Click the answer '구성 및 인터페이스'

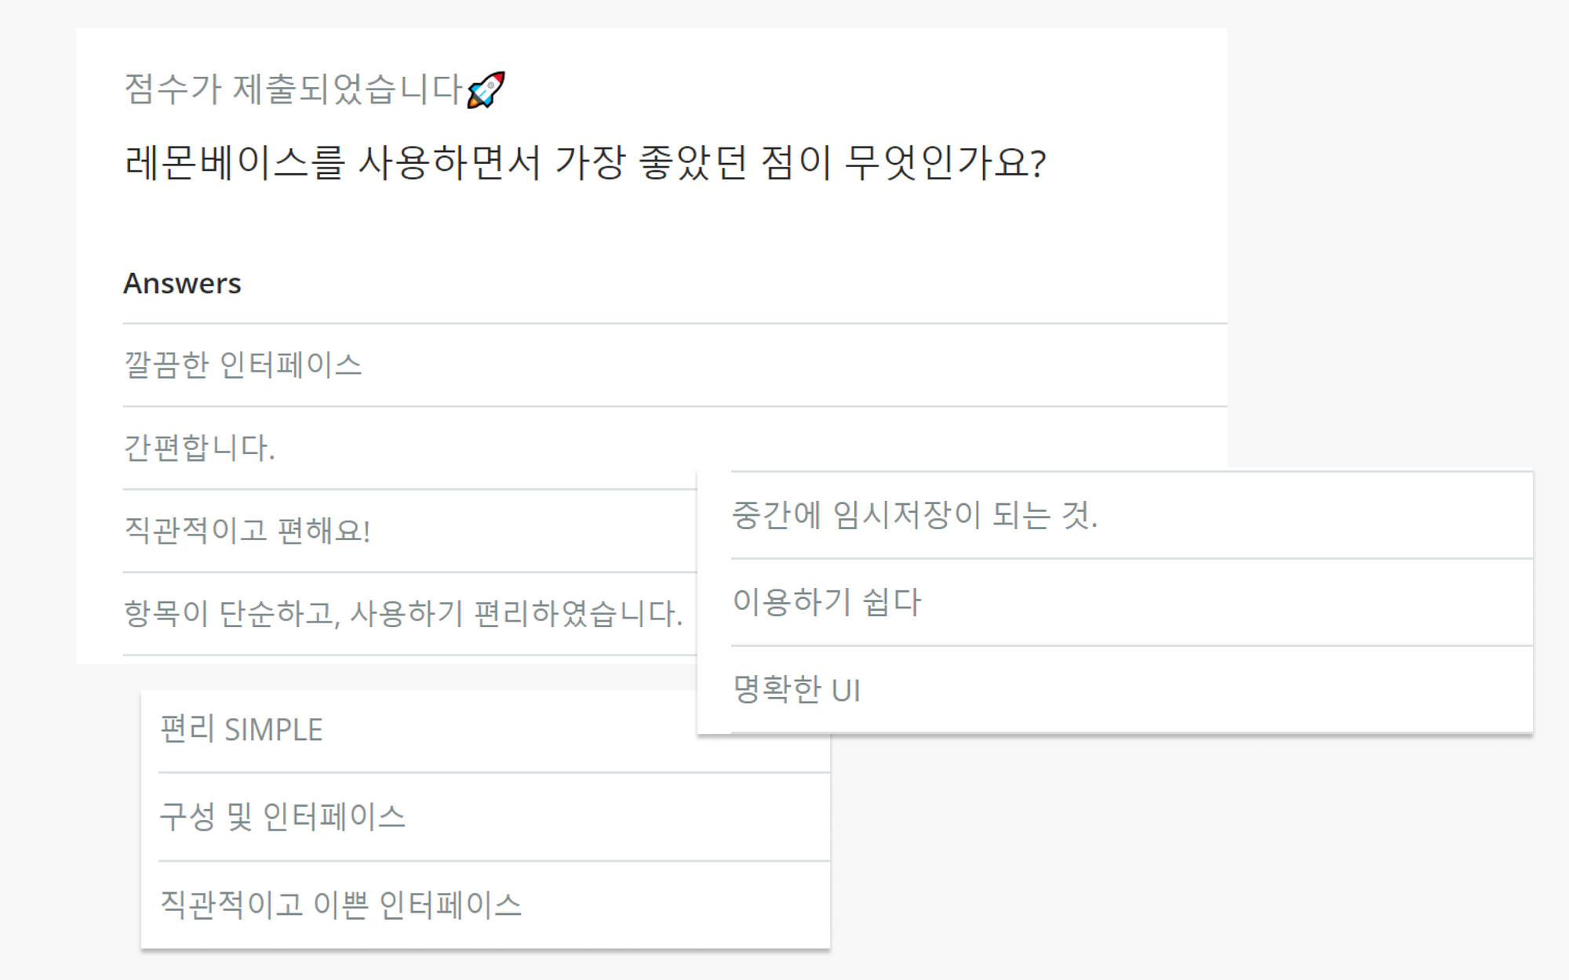pos(284,815)
